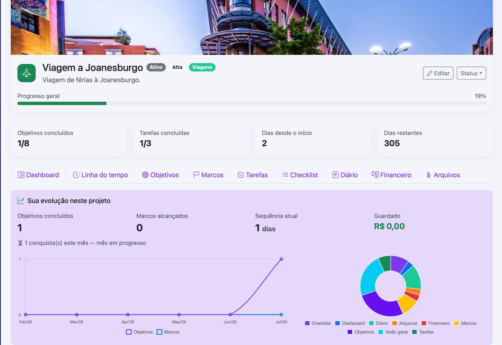Open the Status dropdown
Image resolution: width=502 pixels, height=345 pixels.
pos(471,73)
